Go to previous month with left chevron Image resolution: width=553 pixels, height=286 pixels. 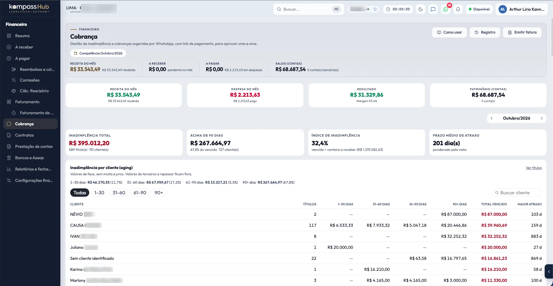[x=492, y=118]
